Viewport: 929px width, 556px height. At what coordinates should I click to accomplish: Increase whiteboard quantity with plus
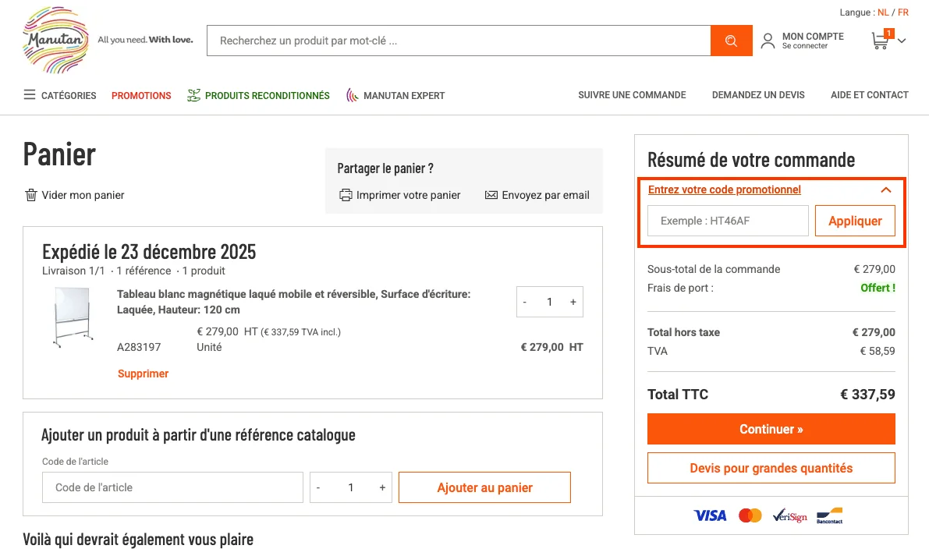coord(573,302)
